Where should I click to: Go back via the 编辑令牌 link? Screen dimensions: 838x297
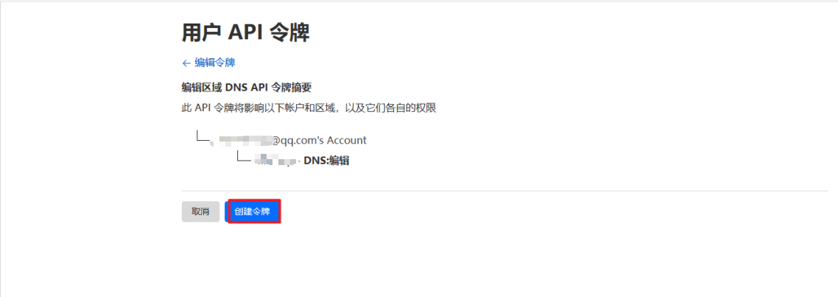coord(214,63)
